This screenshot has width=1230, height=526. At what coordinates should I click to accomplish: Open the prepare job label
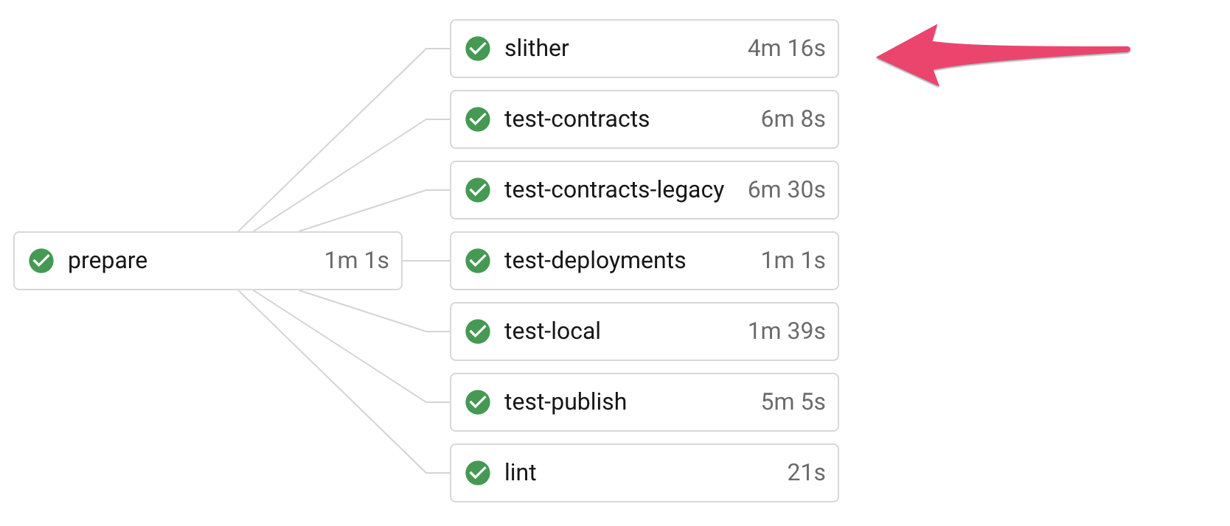pyautogui.click(x=108, y=261)
